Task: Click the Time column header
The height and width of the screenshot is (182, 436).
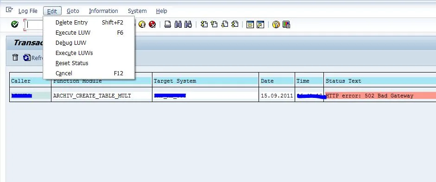Action: coord(309,81)
